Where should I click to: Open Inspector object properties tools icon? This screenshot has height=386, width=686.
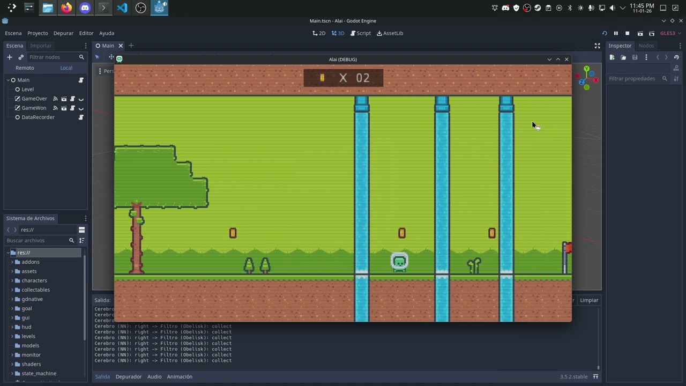click(676, 79)
